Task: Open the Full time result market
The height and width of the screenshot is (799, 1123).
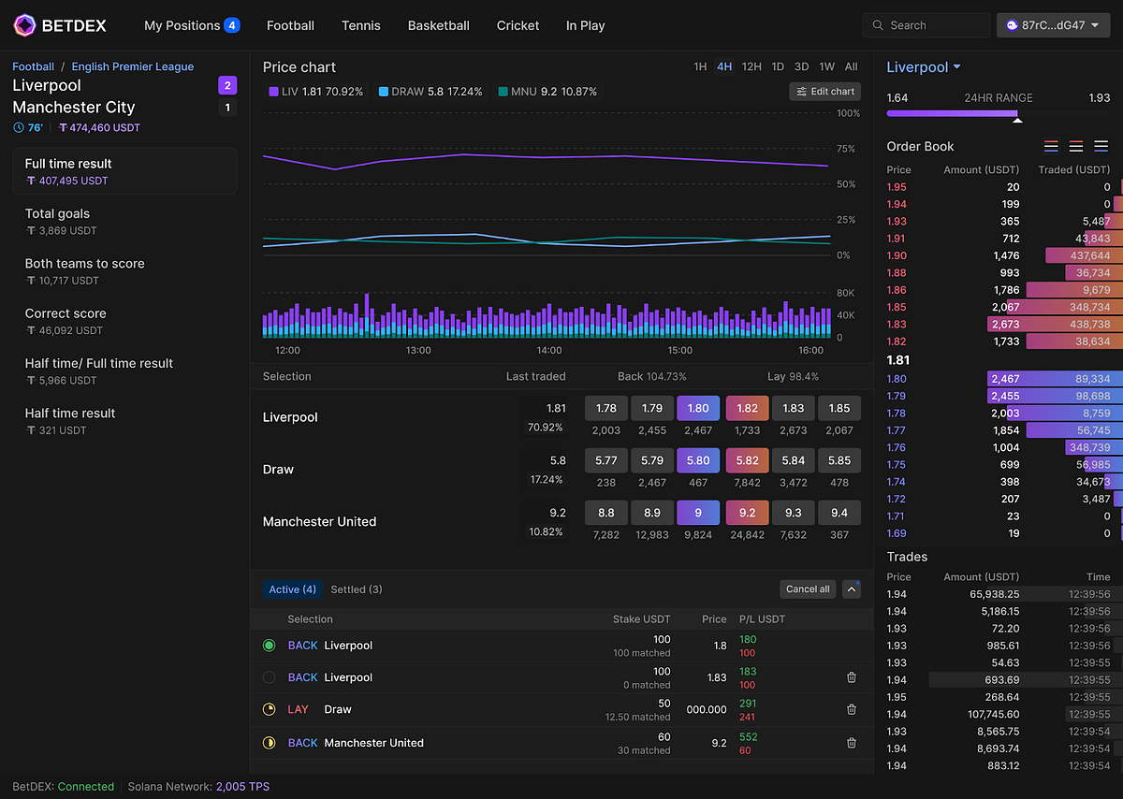Action: [x=124, y=171]
